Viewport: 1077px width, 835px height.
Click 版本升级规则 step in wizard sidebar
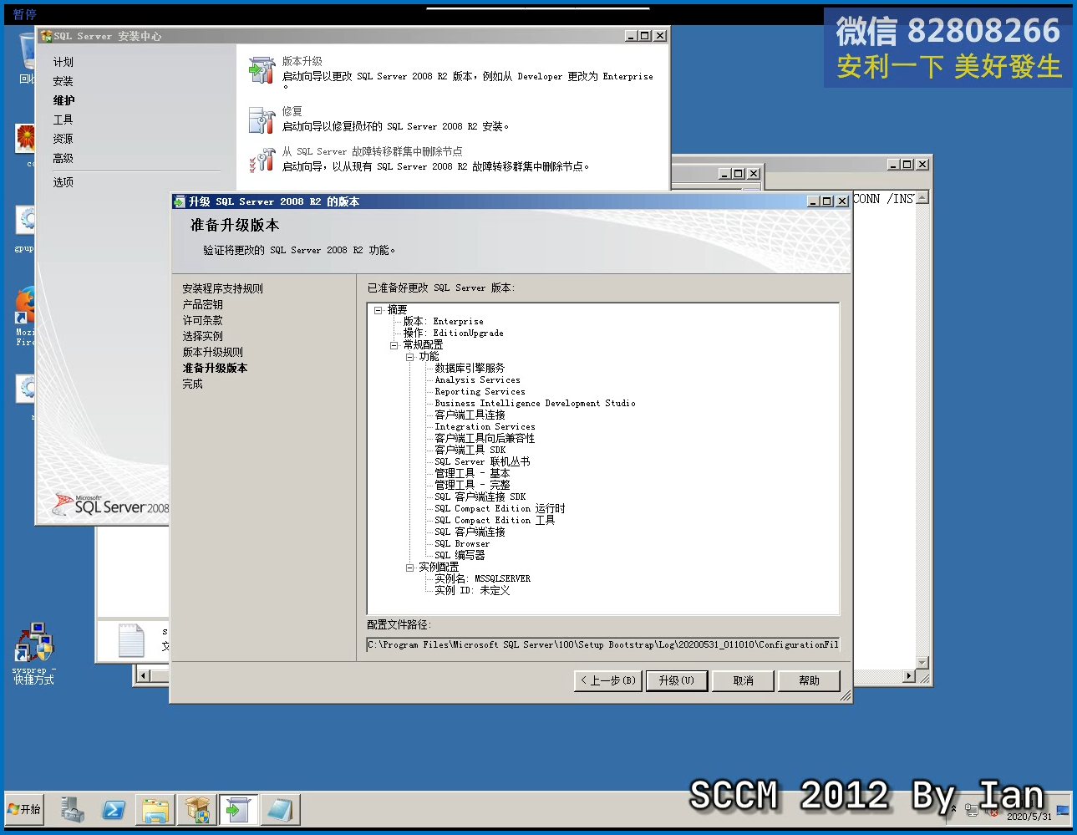coord(212,352)
